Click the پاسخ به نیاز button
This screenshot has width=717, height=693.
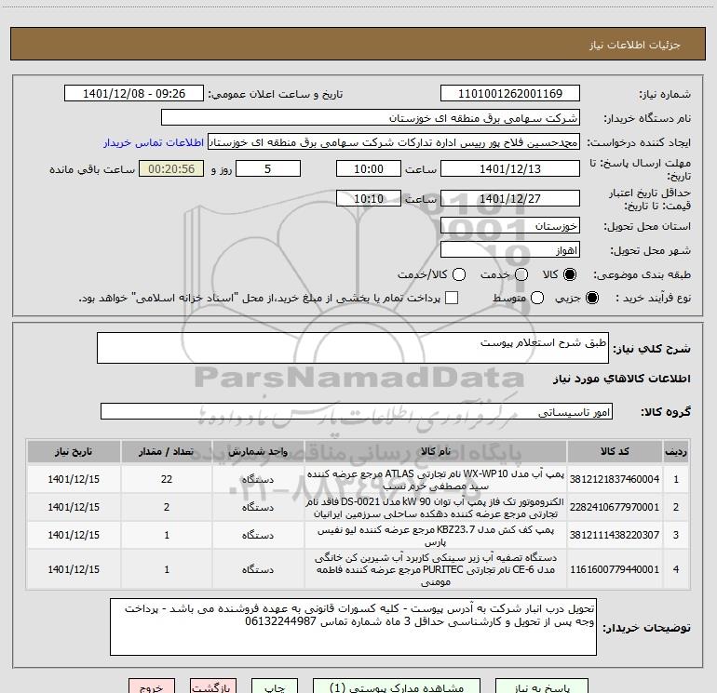[542, 686]
